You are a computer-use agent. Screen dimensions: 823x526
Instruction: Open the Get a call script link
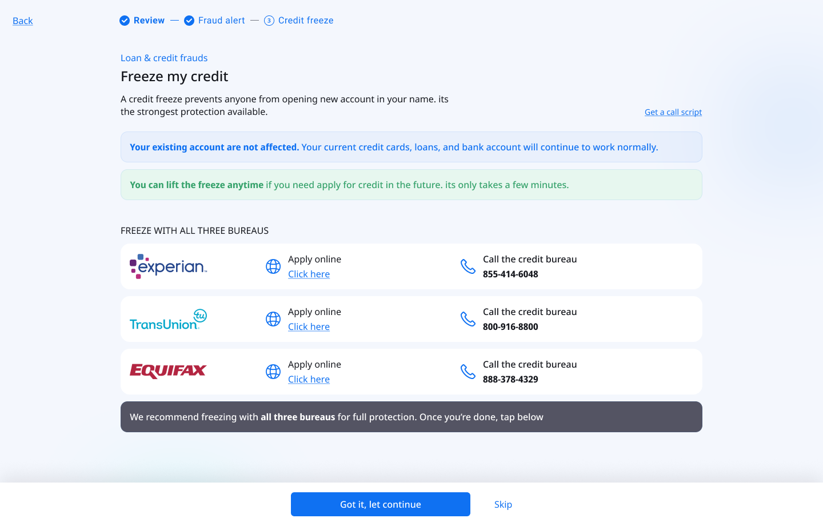tap(673, 112)
